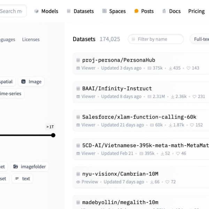Viewport: 209px width, 209px height.
Task: Click the orange Posts bubble icon
Action: point(136,11)
